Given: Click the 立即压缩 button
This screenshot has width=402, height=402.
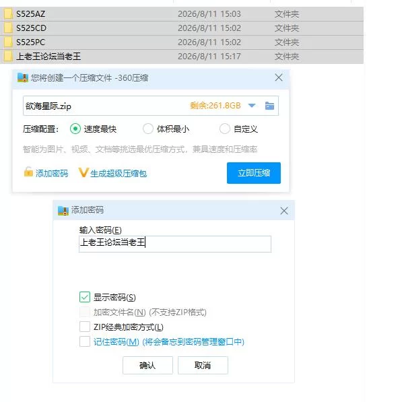Looking at the screenshot, I should tap(254, 173).
